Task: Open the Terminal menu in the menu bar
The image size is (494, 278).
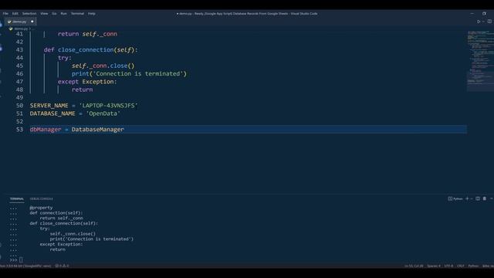Action: click(x=77, y=14)
